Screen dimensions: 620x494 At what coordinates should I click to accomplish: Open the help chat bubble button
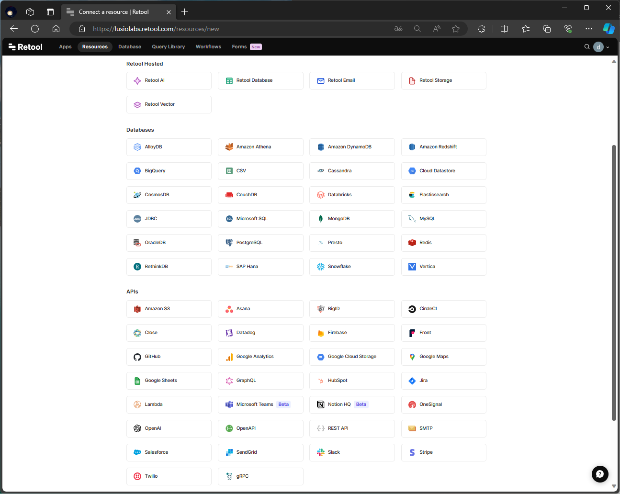point(600,474)
